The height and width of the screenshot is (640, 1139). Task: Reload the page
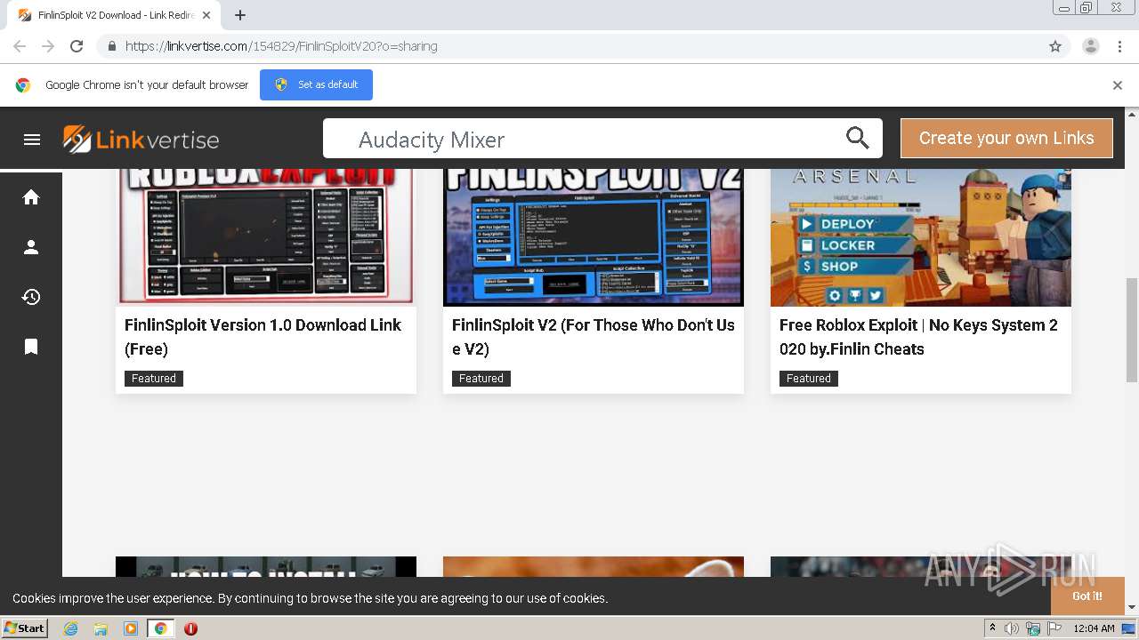pyautogui.click(x=77, y=46)
